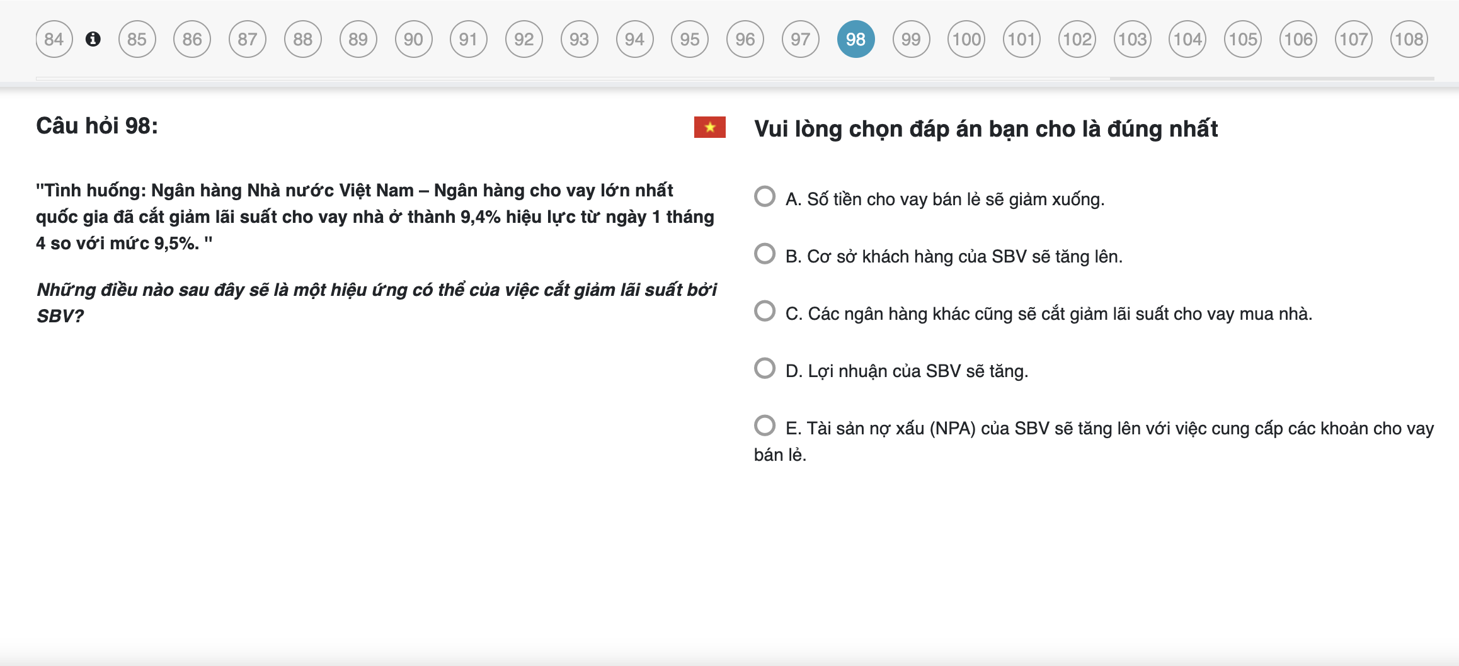Go to question 84
The width and height of the screenshot is (1459, 666).
coord(54,39)
